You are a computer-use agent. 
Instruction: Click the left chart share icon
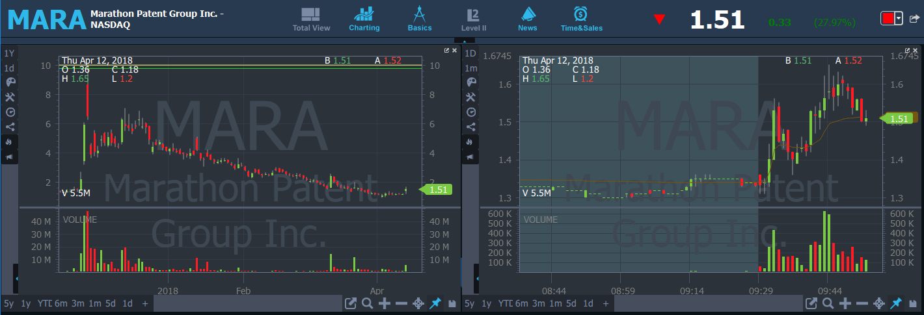10,127
